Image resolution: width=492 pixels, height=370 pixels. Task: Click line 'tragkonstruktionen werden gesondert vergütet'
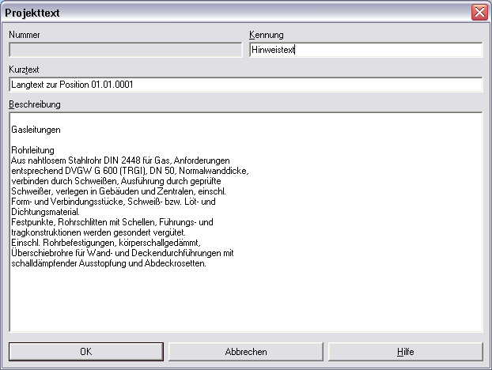coord(99,232)
